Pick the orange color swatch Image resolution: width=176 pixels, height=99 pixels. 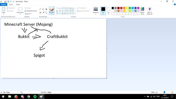pyautogui.click(x=124, y=8)
